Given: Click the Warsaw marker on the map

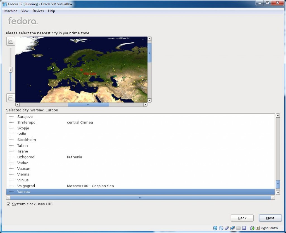Looking at the screenshot, I should (81, 70).
